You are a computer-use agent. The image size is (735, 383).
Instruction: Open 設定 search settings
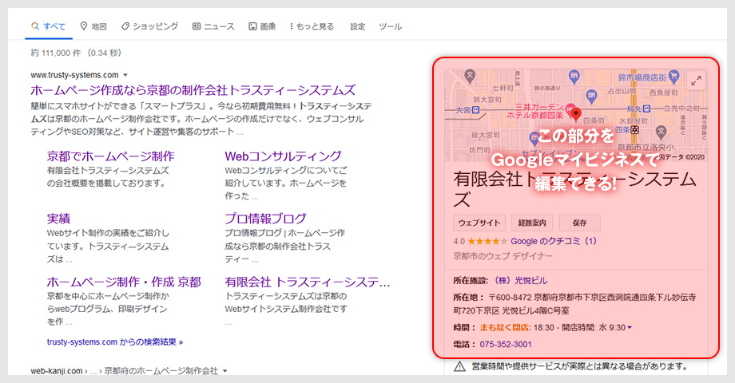[358, 26]
